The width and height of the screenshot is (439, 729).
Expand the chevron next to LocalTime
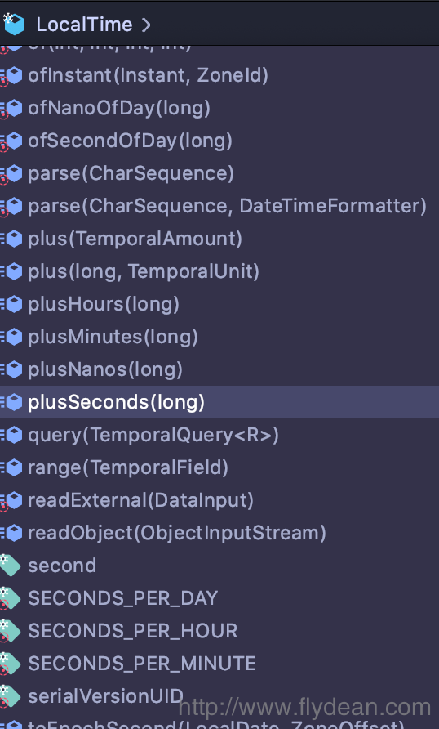[x=146, y=25]
